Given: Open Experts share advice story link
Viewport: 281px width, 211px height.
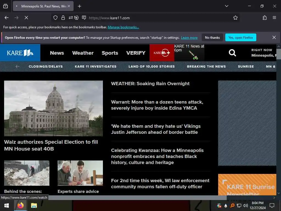Looking at the screenshot, I should tap(78, 191).
